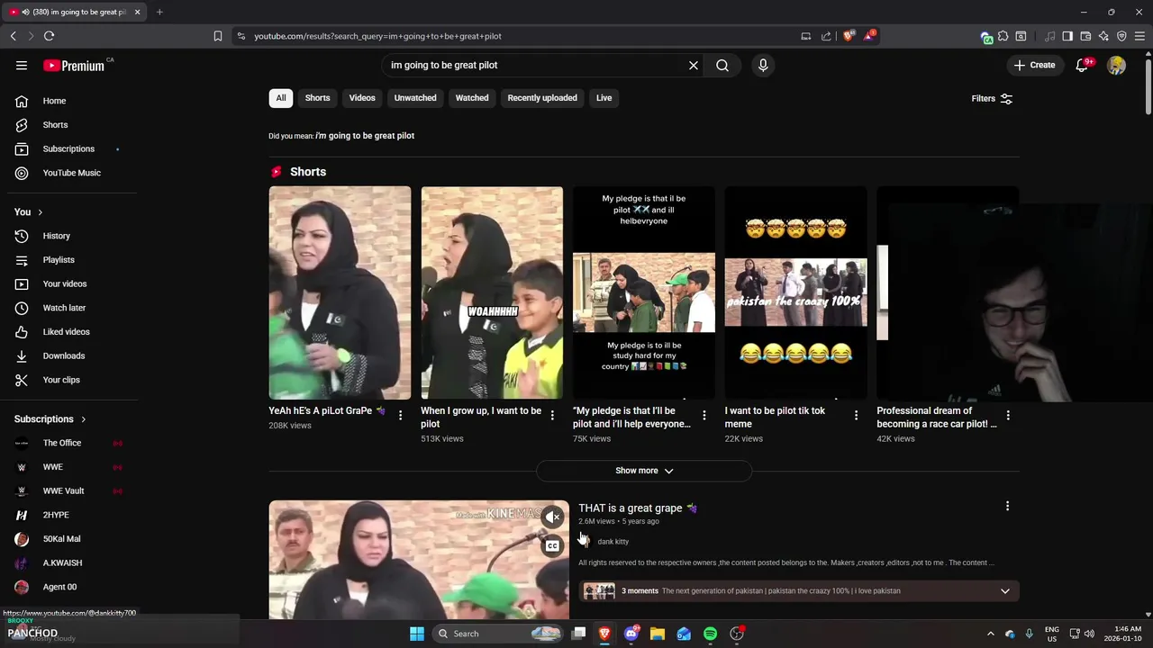Viewport: 1153px width, 648px height.
Task: Click the "i'm going to be great pilot" suggestion
Action: [365, 136]
